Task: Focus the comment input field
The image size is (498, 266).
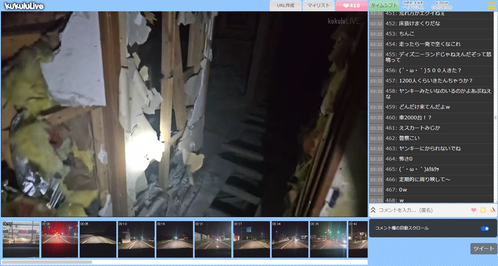Action: pyautogui.click(x=422, y=210)
